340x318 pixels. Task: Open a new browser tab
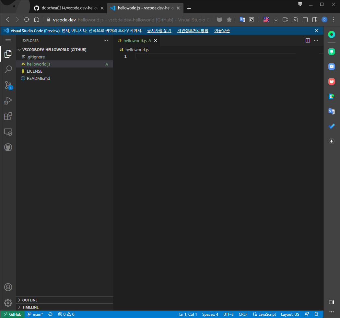coord(189,8)
